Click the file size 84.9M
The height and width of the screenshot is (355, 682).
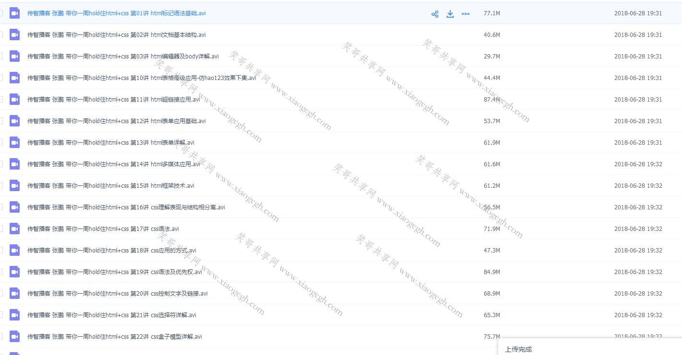coord(492,272)
